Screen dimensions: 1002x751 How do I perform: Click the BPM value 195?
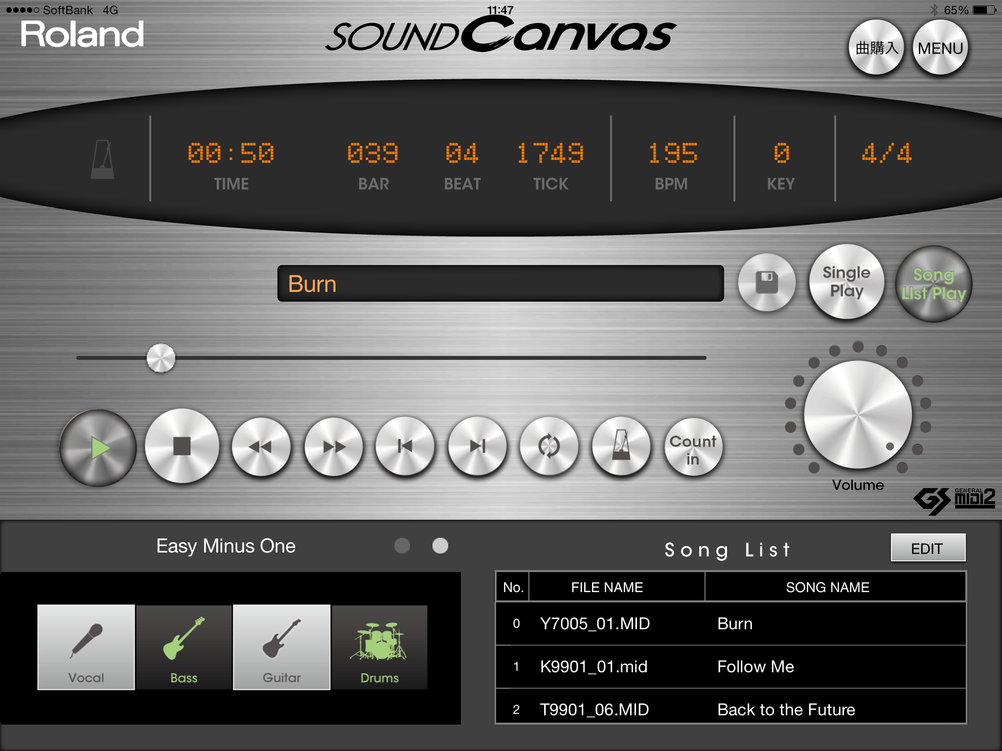(x=673, y=153)
